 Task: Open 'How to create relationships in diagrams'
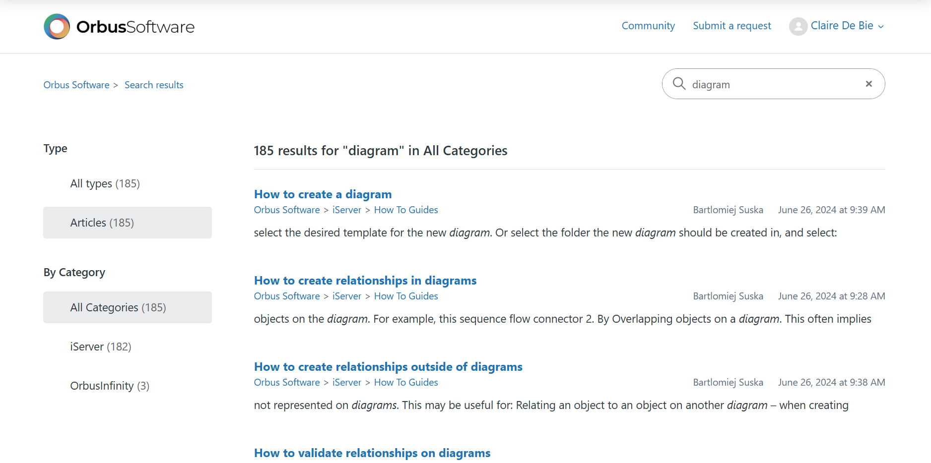tap(365, 281)
